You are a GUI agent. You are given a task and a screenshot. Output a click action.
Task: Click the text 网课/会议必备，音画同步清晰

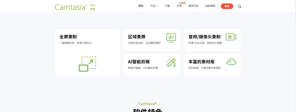tap(205, 43)
